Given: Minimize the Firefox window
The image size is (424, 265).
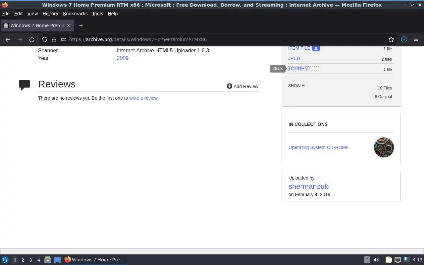Looking at the screenshot, I should click(406, 5).
